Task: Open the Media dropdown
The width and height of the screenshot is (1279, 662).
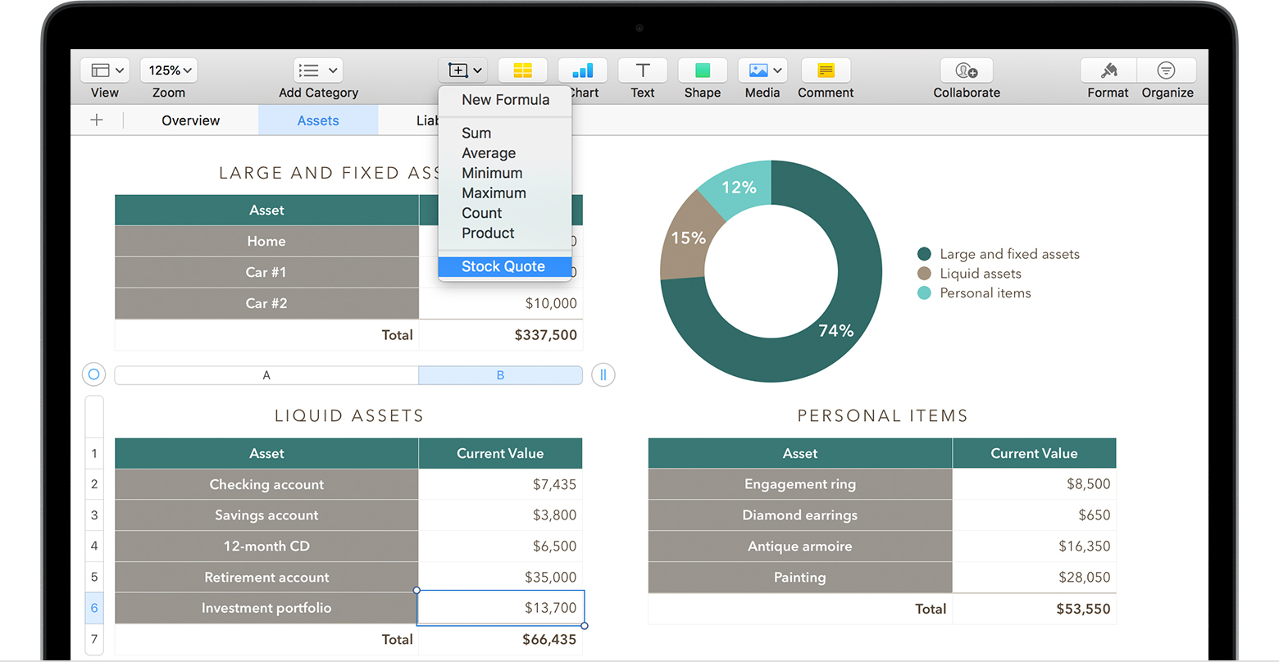Action: point(762,70)
